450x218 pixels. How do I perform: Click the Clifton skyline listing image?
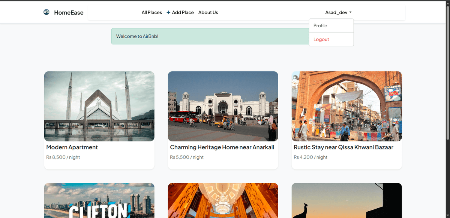tap(99, 200)
